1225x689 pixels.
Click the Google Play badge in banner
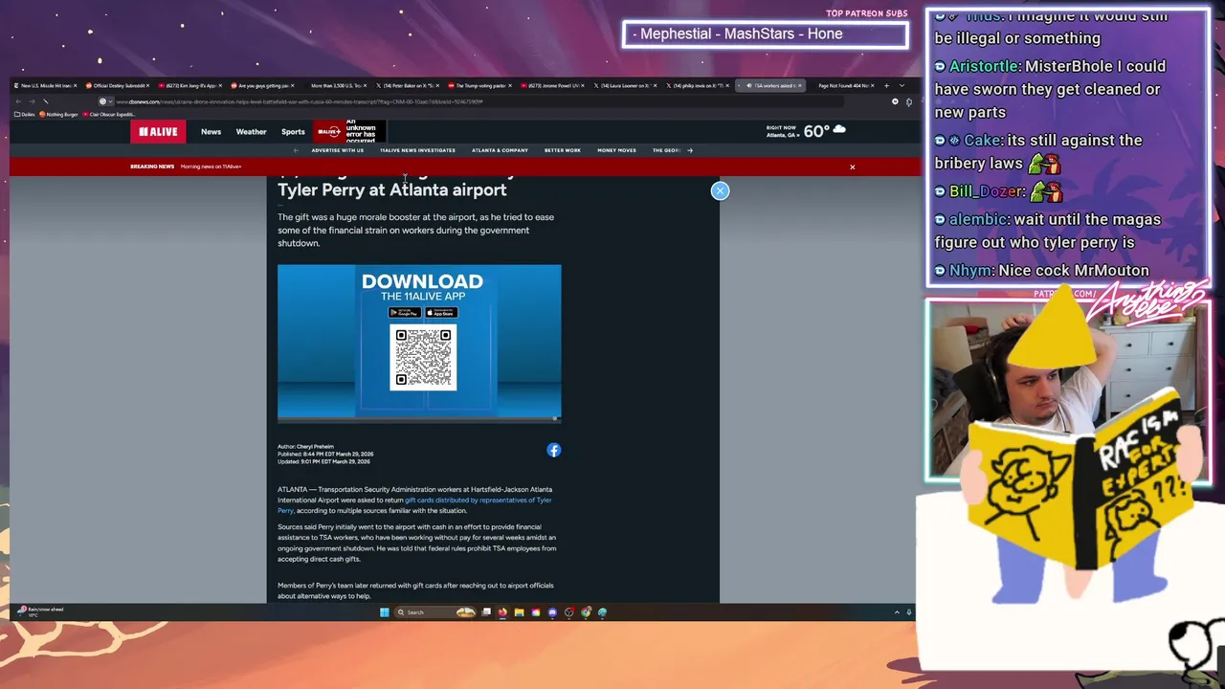coord(404,313)
